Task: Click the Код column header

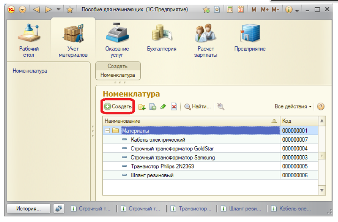Action: pyautogui.click(x=299, y=121)
